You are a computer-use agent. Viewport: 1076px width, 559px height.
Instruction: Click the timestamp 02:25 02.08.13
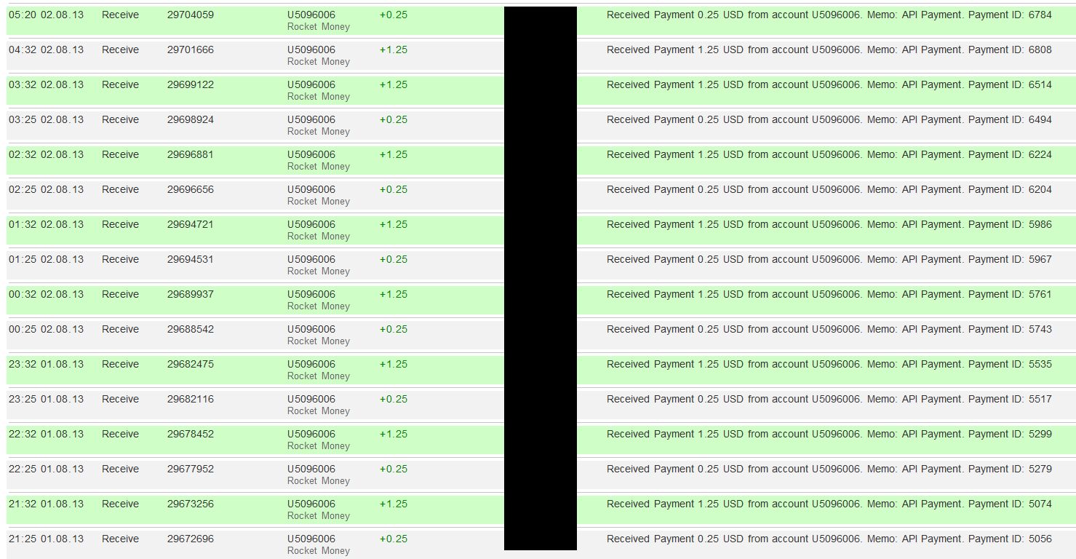tap(46, 189)
